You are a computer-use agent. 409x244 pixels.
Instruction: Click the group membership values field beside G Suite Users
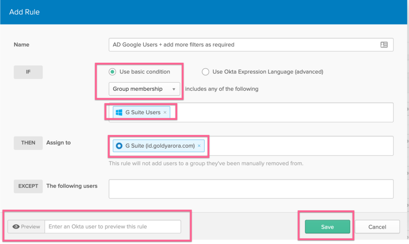click(284, 112)
